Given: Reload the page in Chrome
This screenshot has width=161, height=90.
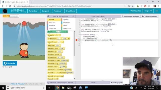Looking at the screenshot, I should coord(10,6).
